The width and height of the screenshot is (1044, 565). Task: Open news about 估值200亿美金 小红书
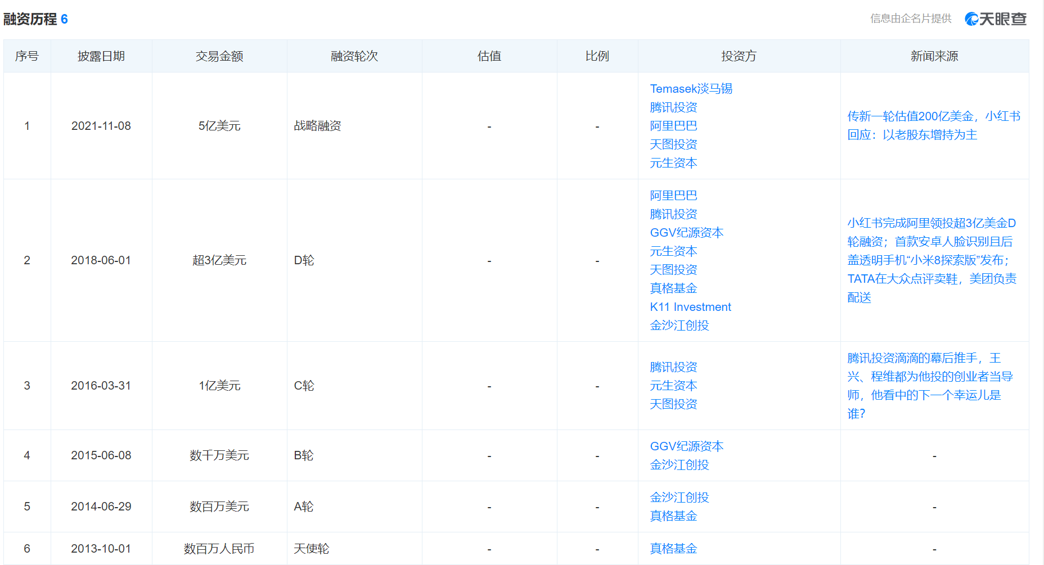click(x=934, y=125)
